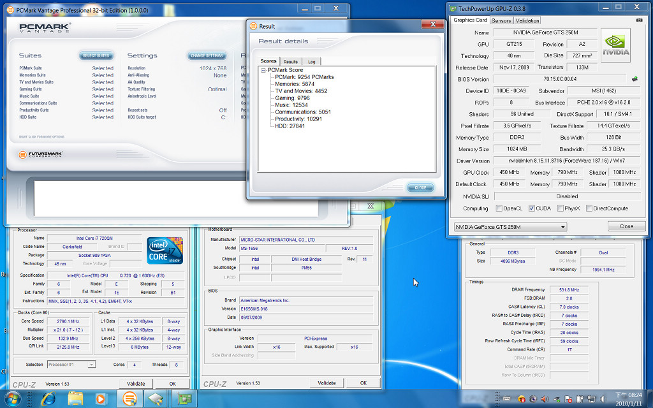The width and height of the screenshot is (653, 408).
Task: Click the NVIDIA SLI 'Disabled' field
Action: point(567,196)
